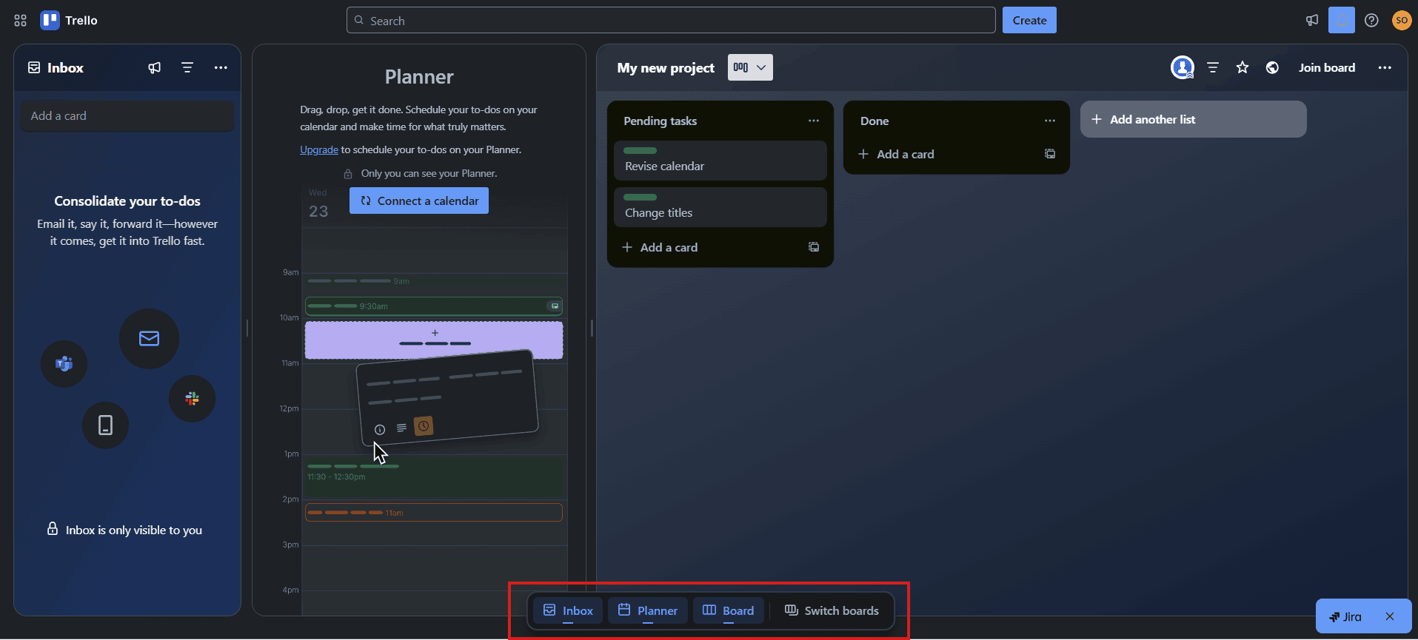1418x640 pixels.
Task: Open the board filter icon
Action: click(x=1213, y=67)
